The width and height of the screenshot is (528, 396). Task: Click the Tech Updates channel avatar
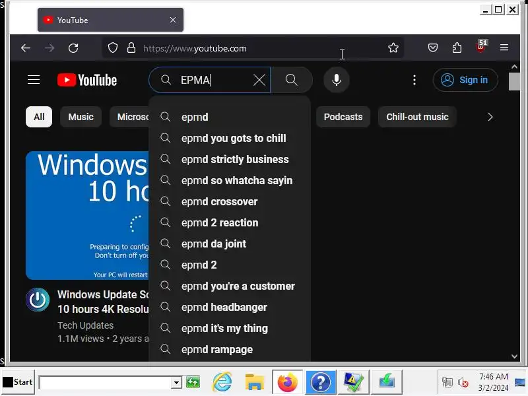click(38, 300)
